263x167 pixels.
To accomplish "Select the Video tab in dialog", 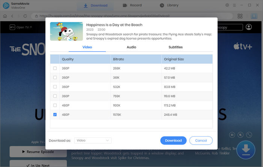I will point(87,47).
